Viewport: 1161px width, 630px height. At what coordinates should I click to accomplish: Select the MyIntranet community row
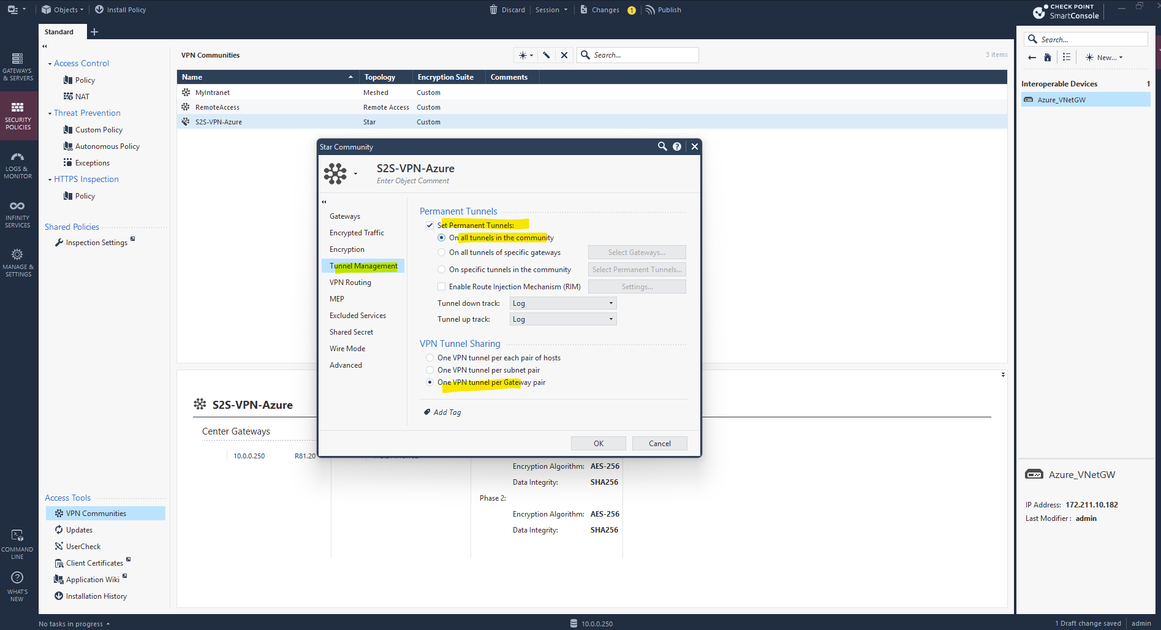592,93
